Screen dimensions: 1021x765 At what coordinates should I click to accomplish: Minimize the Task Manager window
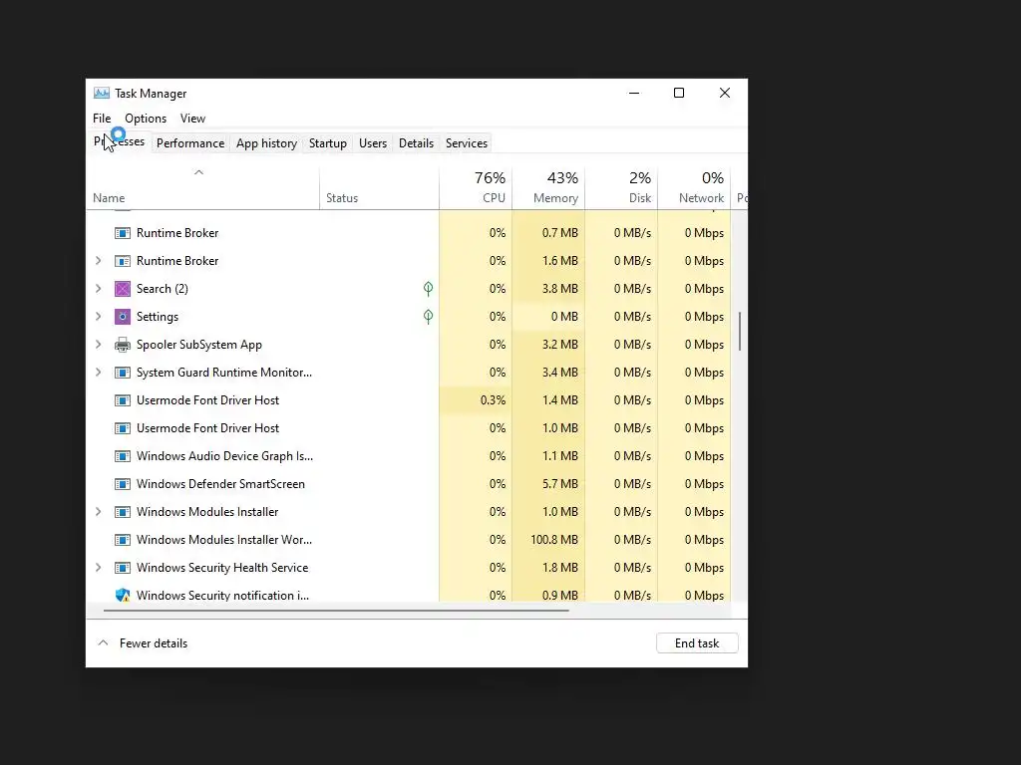[x=633, y=93]
